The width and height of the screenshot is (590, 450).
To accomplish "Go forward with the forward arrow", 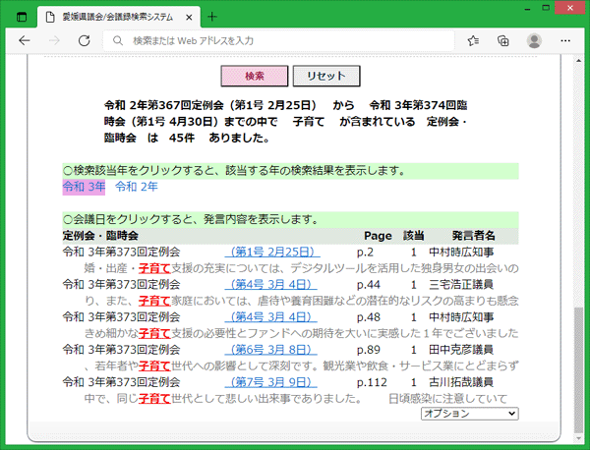I will pos(54,40).
